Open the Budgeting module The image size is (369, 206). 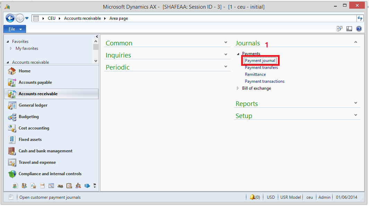click(51, 117)
